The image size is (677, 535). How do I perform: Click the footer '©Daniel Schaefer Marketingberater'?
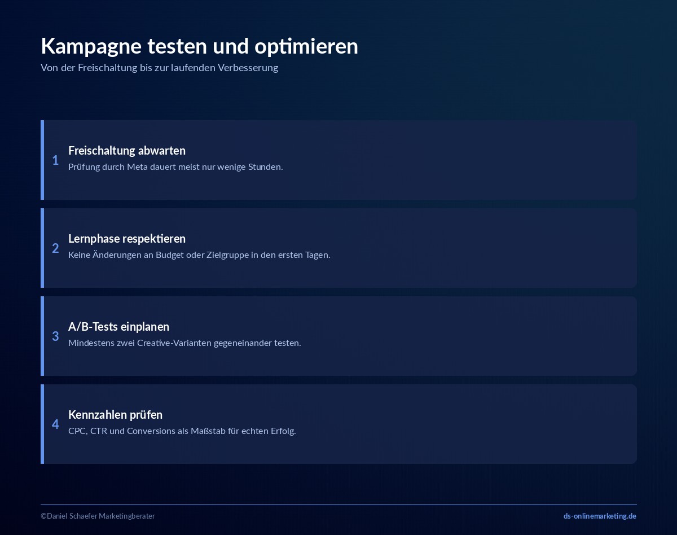pyautogui.click(x=98, y=516)
